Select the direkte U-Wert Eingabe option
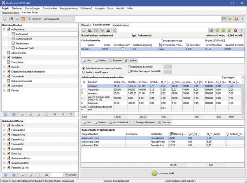 tap(84, 72)
